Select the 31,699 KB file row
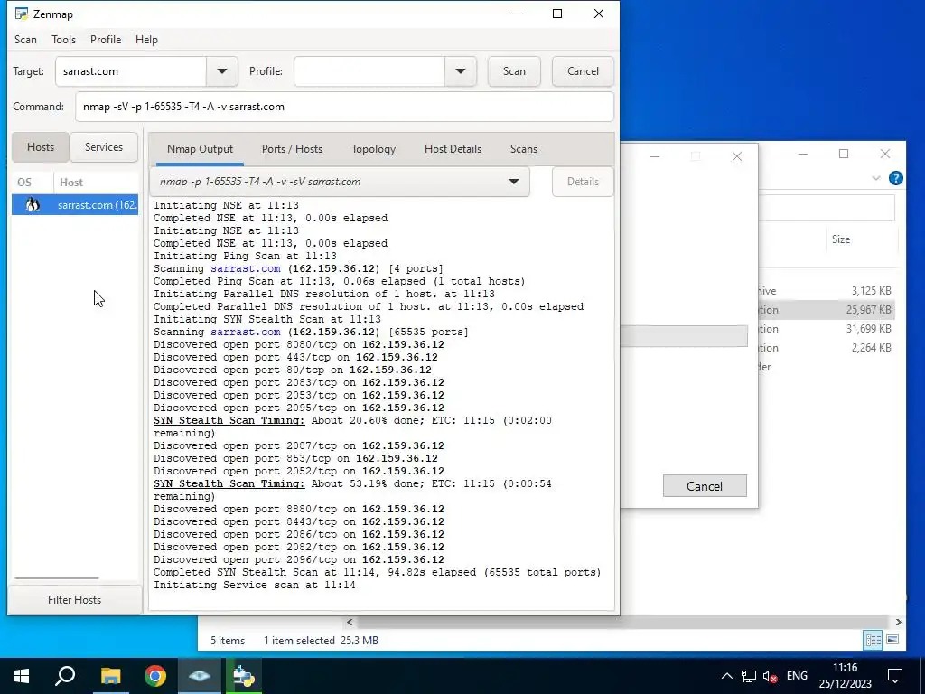The height and width of the screenshot is (694, 925). point(827,329)
